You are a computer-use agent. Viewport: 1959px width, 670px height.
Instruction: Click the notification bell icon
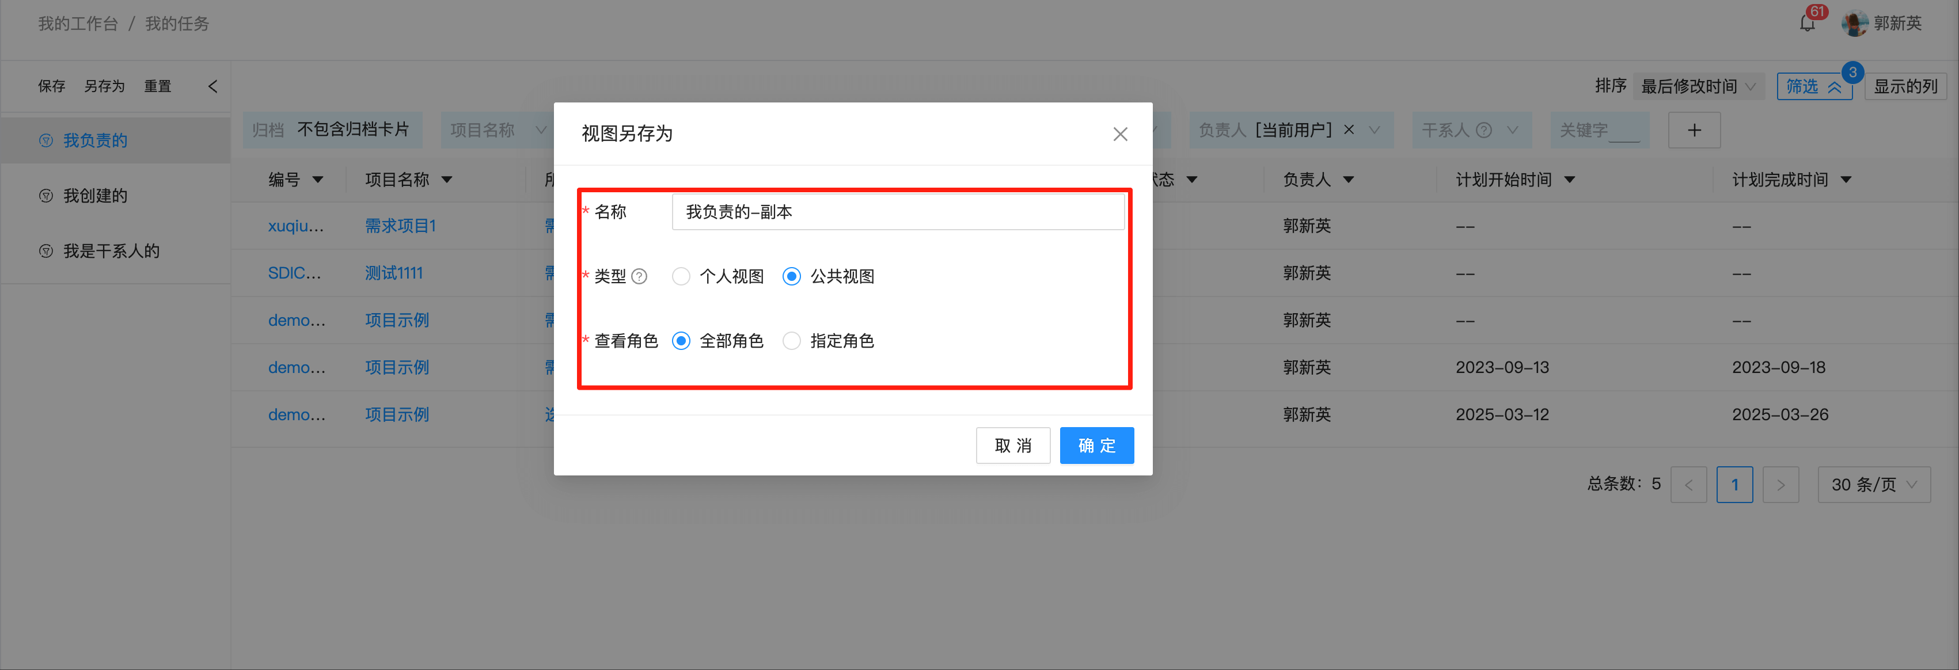pos(1807,24)
